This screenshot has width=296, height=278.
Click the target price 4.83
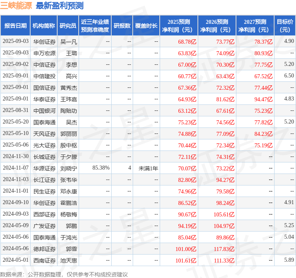tap(289, 99)
